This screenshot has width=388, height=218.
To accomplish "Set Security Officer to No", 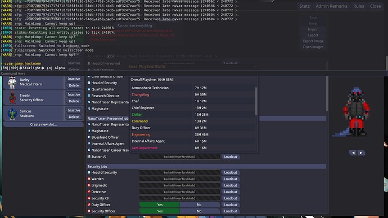I will coord(200,211).
